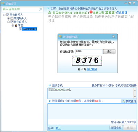The image size is (138, 132).
Task: Click the 短信验证码 input field
Action: [x=89, y=51]
